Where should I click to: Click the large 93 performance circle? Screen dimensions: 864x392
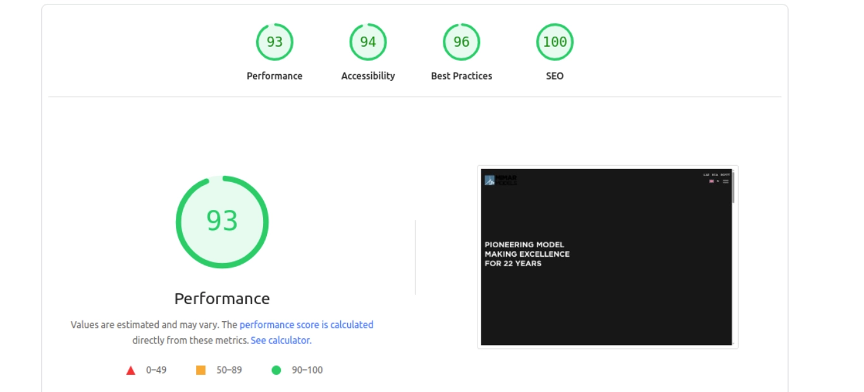[222, 221]
